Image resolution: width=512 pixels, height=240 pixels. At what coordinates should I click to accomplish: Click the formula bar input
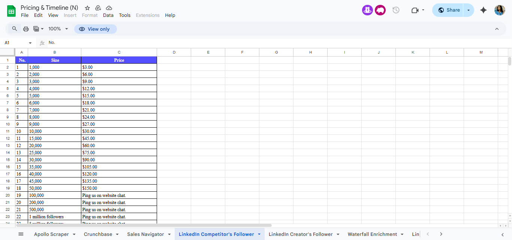(277, 43)
